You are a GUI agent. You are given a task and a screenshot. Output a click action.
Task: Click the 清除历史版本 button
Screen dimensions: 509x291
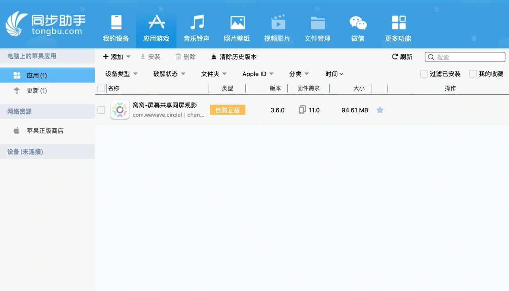click(x=233, y=57)
